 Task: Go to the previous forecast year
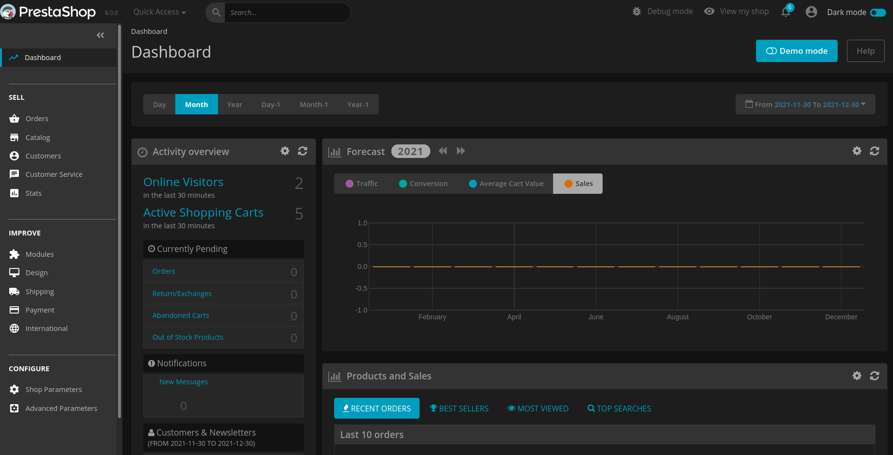point(443,151)
